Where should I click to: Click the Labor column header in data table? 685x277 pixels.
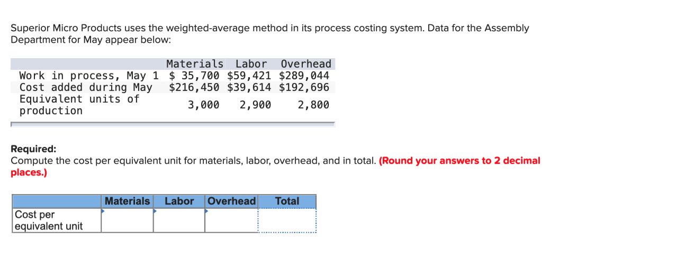[x=251, y=64]
